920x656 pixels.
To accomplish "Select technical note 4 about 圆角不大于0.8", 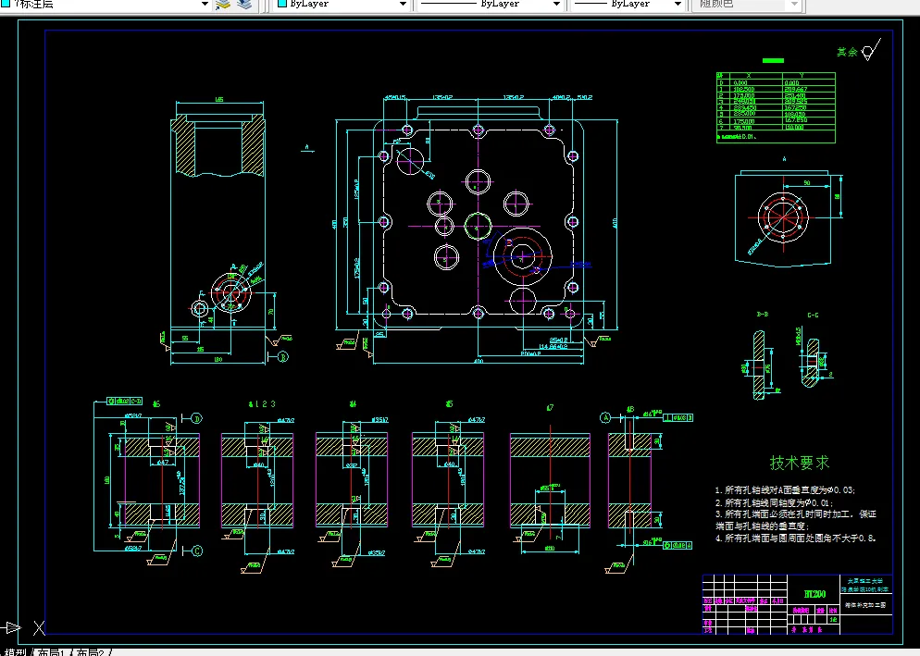I will point(795,538).
